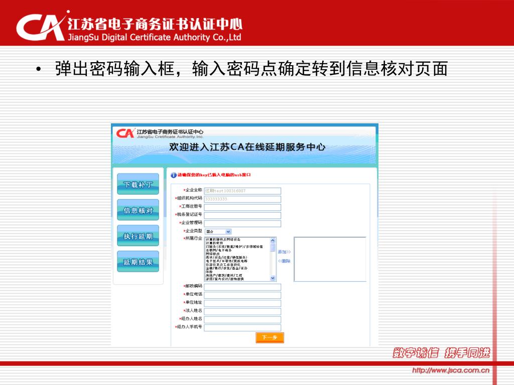Select the 执行延期 sidebar button
Screen dimensions: 514x385
point(138,236)
